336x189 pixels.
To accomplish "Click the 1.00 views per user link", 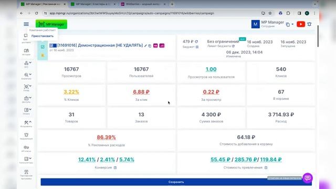I will point(211,69).
